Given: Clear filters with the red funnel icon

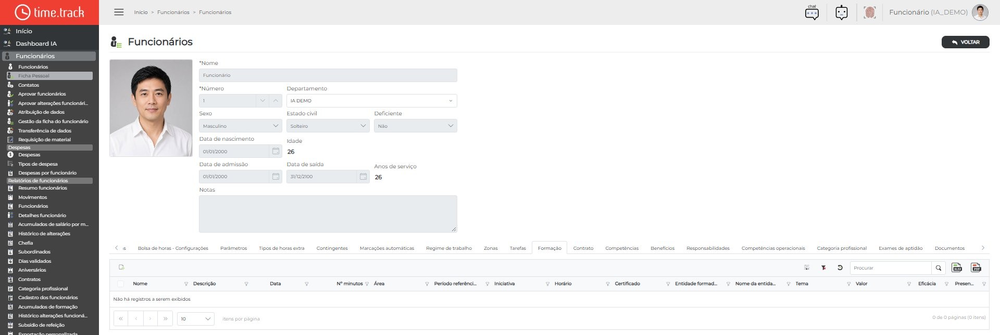Looking at the screenshot, I should pos(823,267).
